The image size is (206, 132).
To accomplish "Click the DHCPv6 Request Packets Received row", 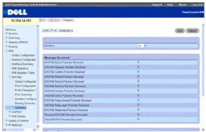I will [121, 67].
